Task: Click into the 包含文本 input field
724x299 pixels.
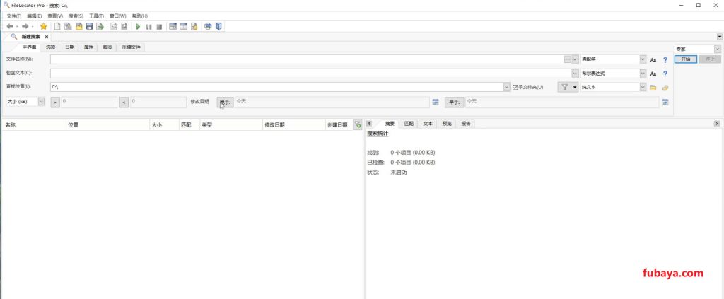Action: [311, 74]
